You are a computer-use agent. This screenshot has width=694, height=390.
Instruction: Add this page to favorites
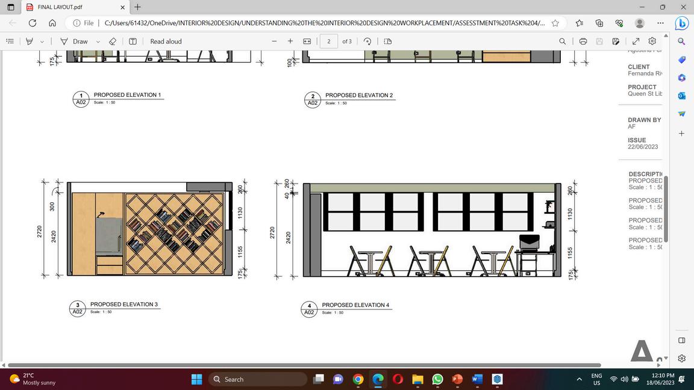point(555,23)
